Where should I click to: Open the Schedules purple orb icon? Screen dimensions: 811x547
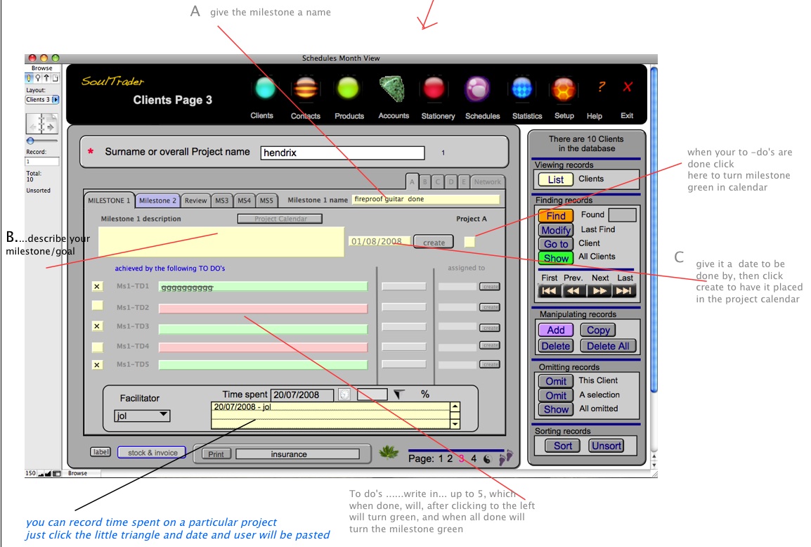477,89
